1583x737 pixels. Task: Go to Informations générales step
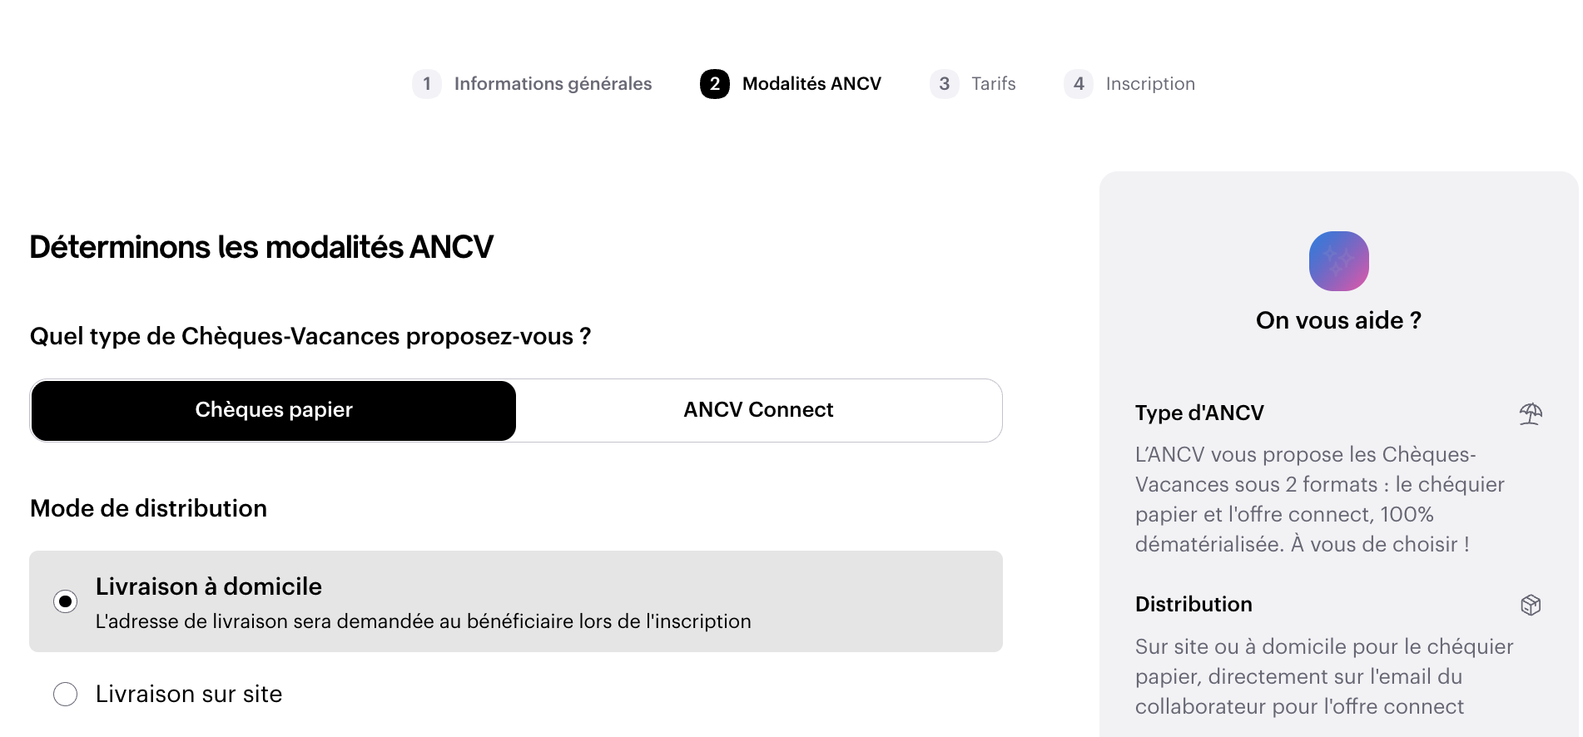tap(553, 84)
